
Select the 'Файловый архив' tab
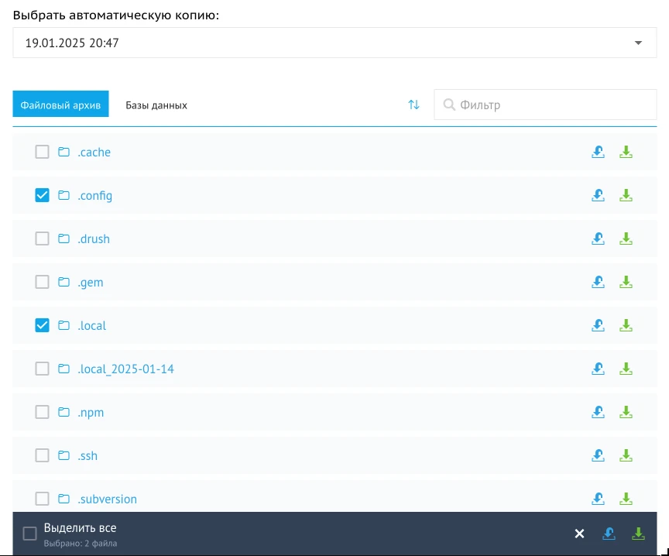[x=60, y=105]
